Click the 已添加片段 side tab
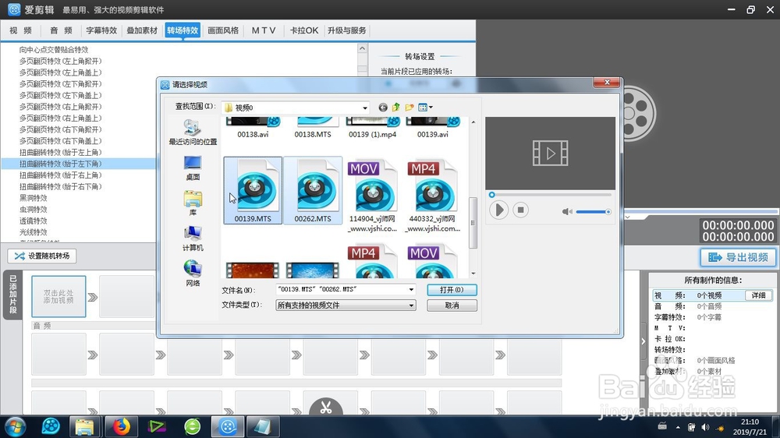Screen dimensions: 780x438 (13, 295)
